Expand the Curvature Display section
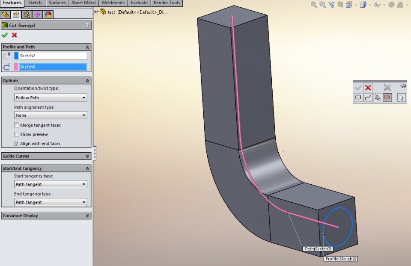This screenshot has width=411, height=266. pos(87,216)
